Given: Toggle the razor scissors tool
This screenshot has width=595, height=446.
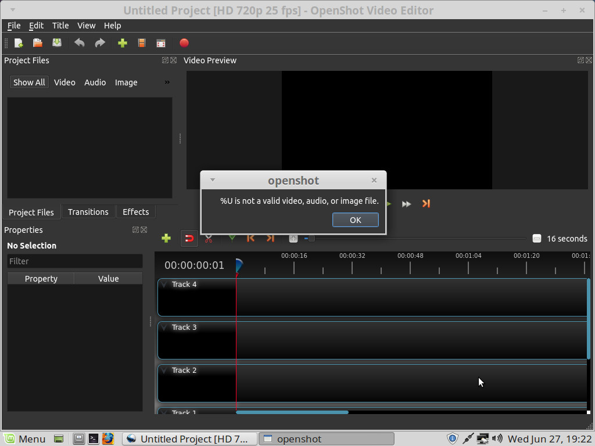Looking at the screenshot, I should point(209,239).
